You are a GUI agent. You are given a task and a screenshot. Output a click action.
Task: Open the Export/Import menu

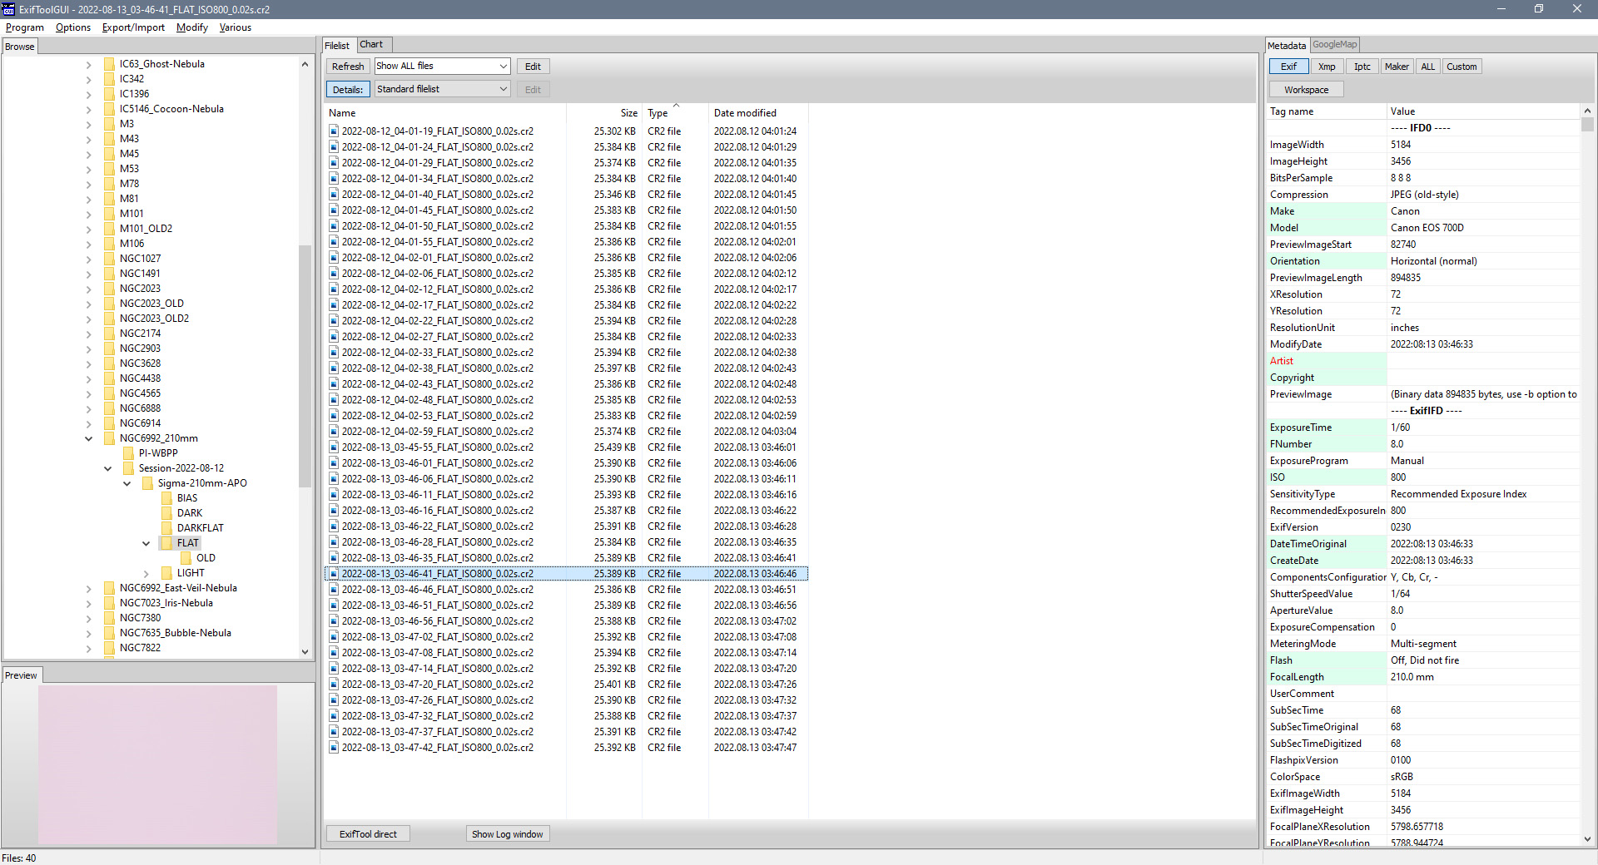pos(133,27)
